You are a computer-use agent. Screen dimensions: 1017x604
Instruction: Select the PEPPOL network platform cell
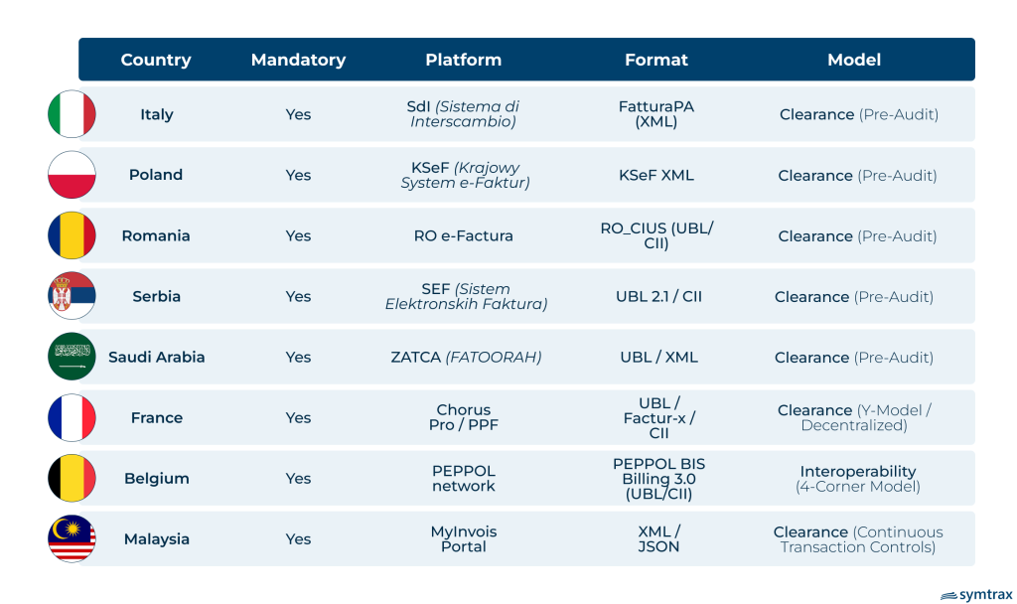tap(463, 478)
